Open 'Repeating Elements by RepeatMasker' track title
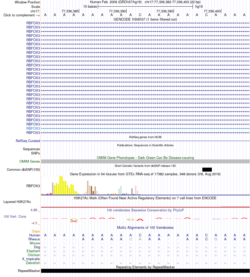 tap(145, 267)
